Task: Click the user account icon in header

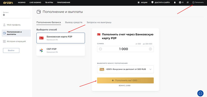Action: pos(180,3)
